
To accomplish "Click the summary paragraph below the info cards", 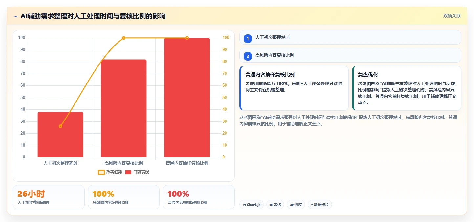I will pyautogui.click(x=348, y=120).
